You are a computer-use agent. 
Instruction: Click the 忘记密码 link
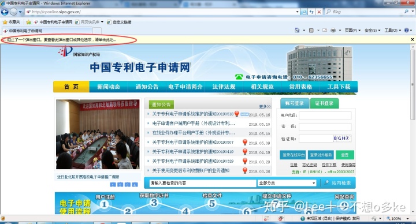pyautogui.click(x=309, y=165)
